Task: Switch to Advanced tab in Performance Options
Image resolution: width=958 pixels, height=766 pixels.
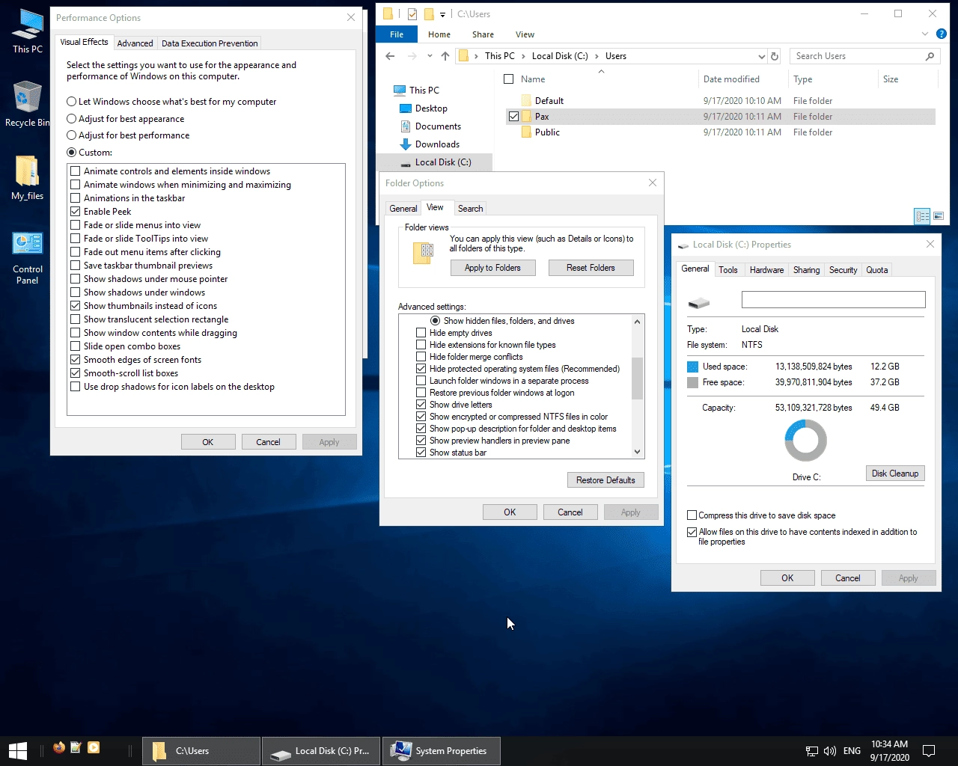Action: [135, 43]
